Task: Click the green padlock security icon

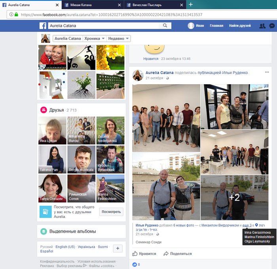Action: [x=16, y=15]
